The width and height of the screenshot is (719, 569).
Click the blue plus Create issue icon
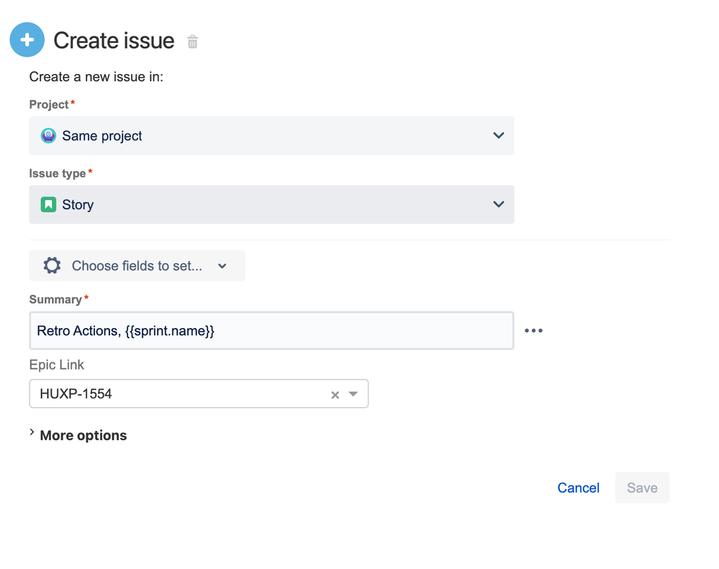27,40
